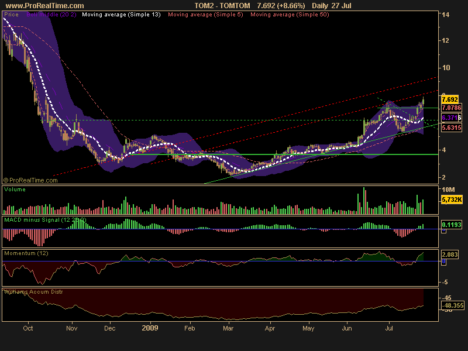This screenshot has width=468, height=351.
Task: Click the 5,732K volume value tag
Action: pos(451,200)
